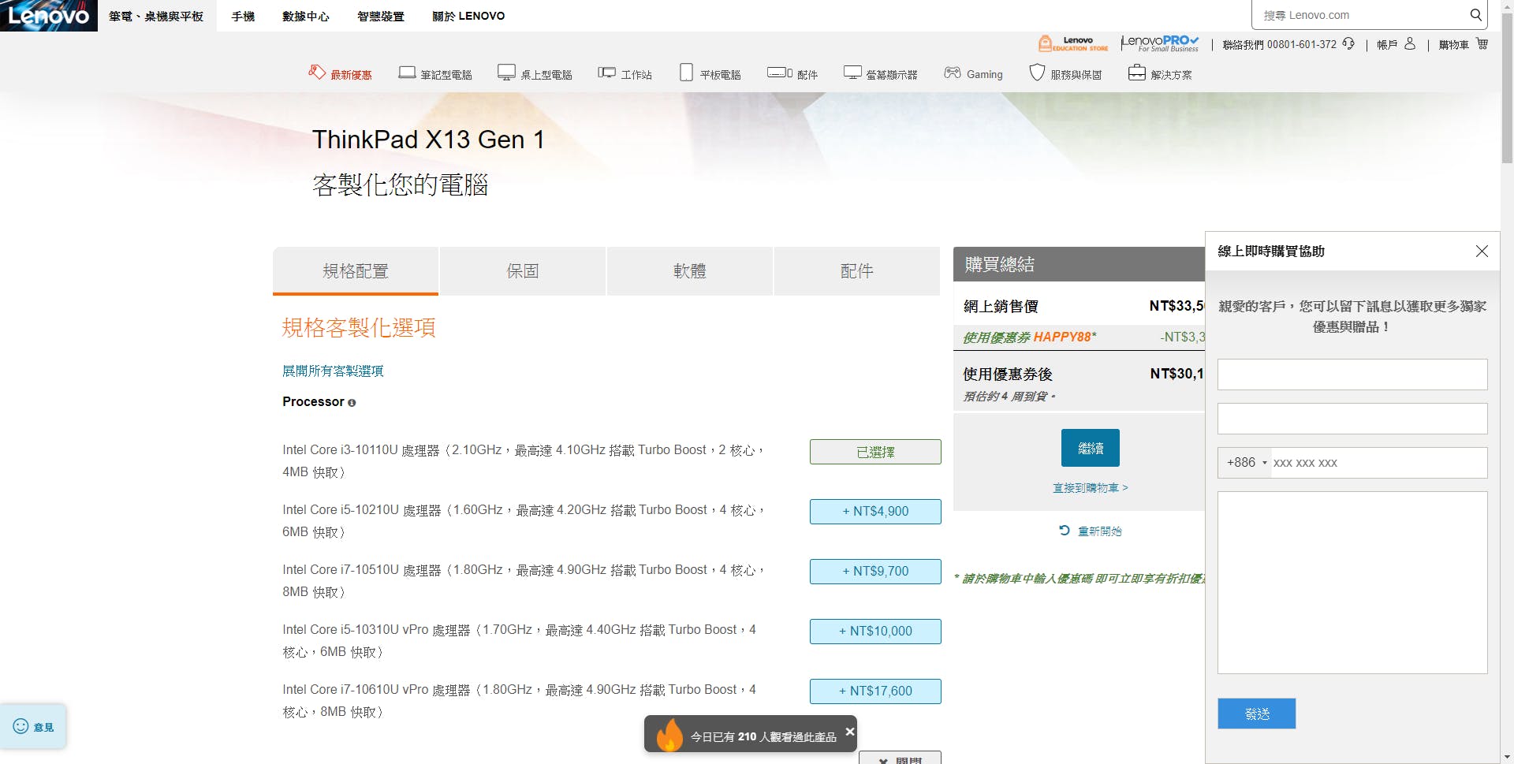Screen dimensions: 1514x764
Task: Click the 筆記型電腦 navigation link
Action: tap(446, 75)
